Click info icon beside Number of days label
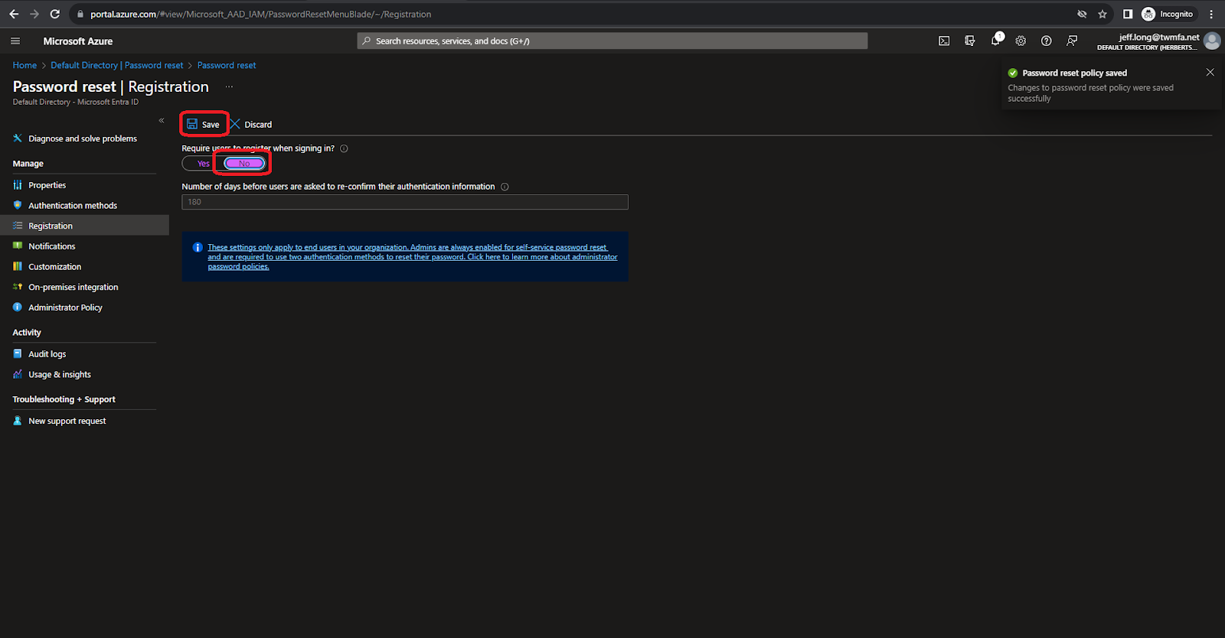 (x=505, y=187)
